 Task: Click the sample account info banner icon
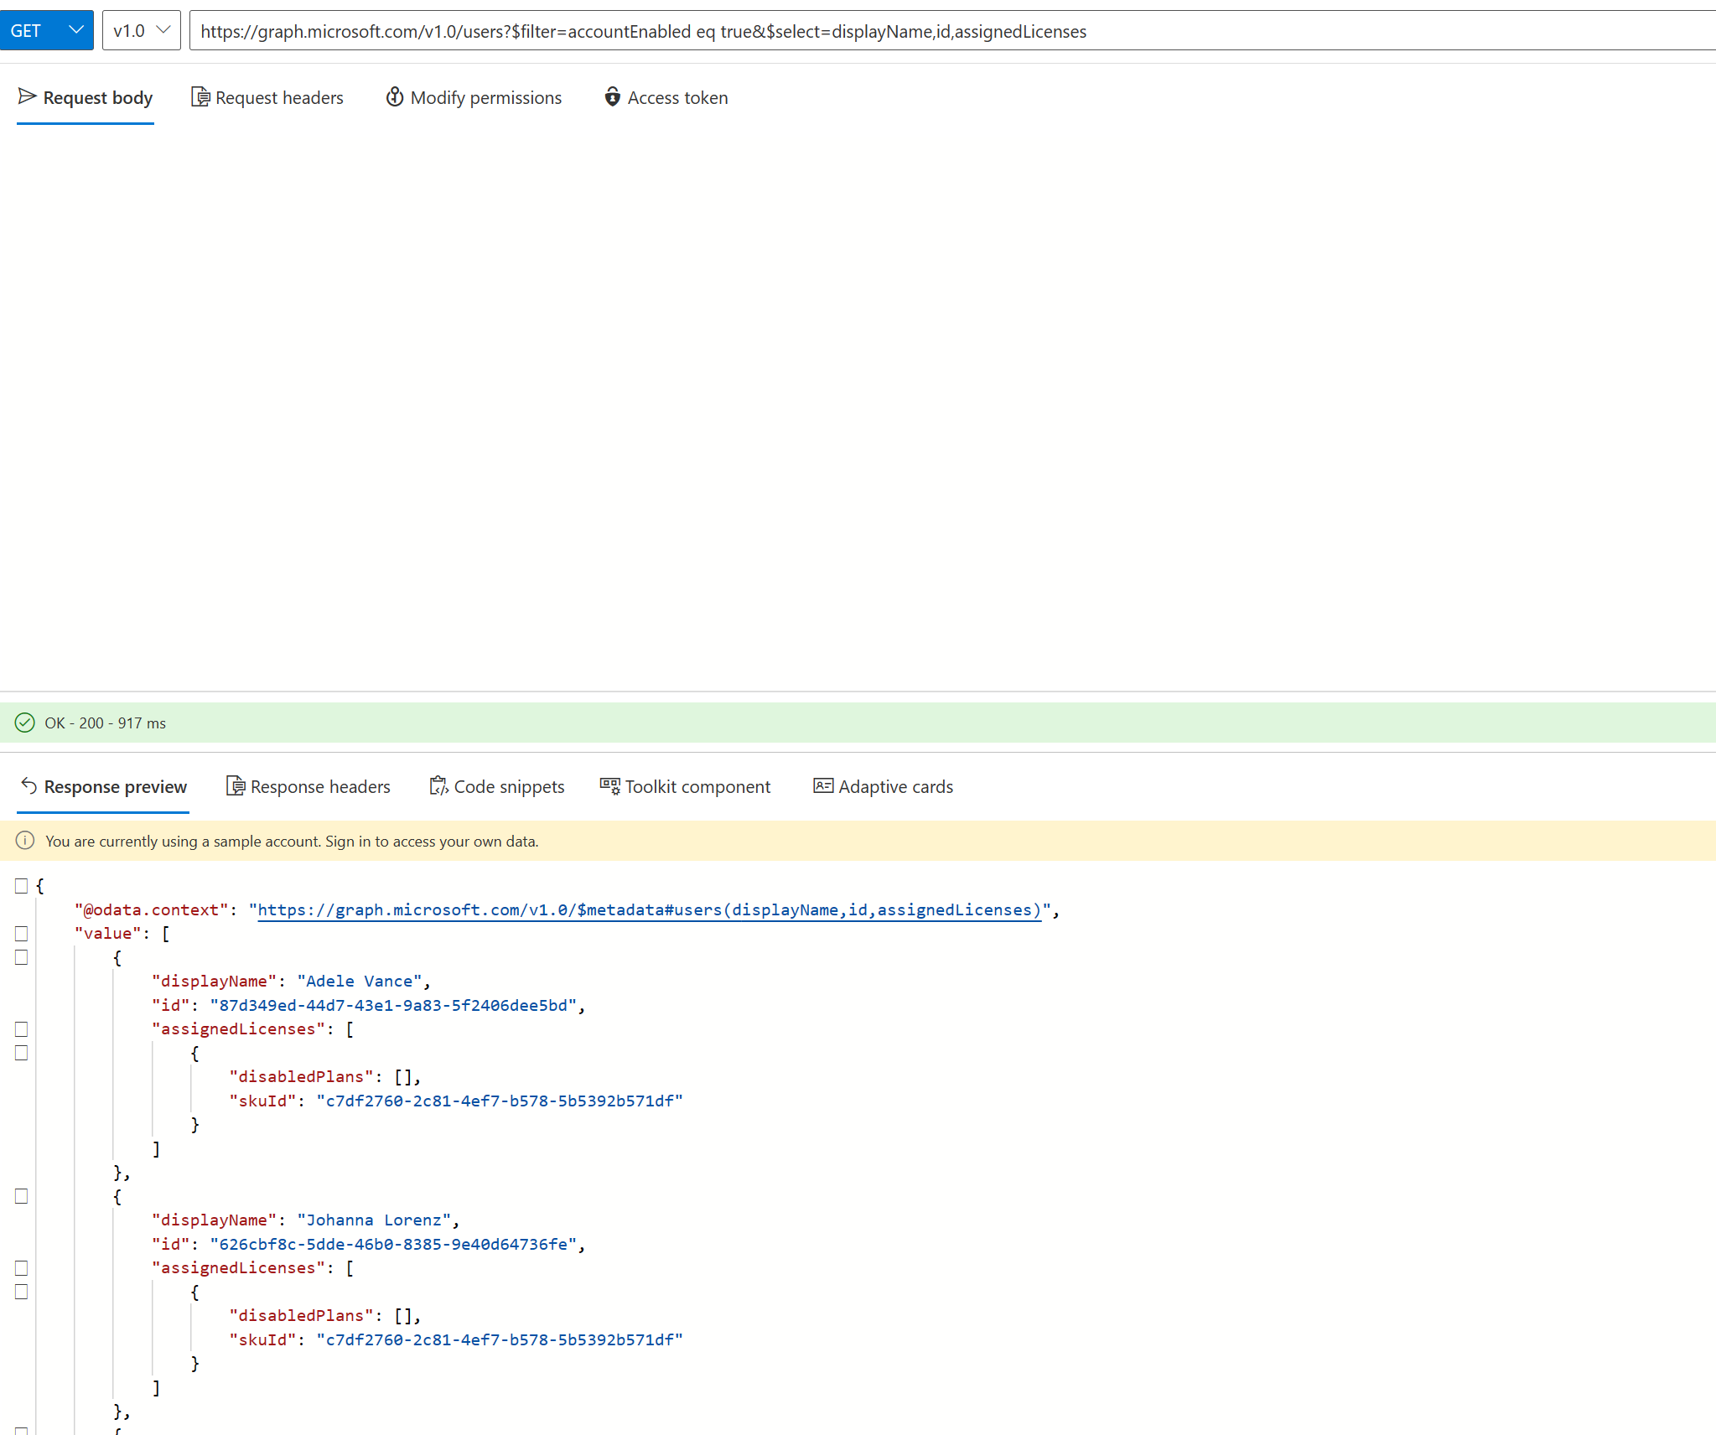(x=26, y=841)
